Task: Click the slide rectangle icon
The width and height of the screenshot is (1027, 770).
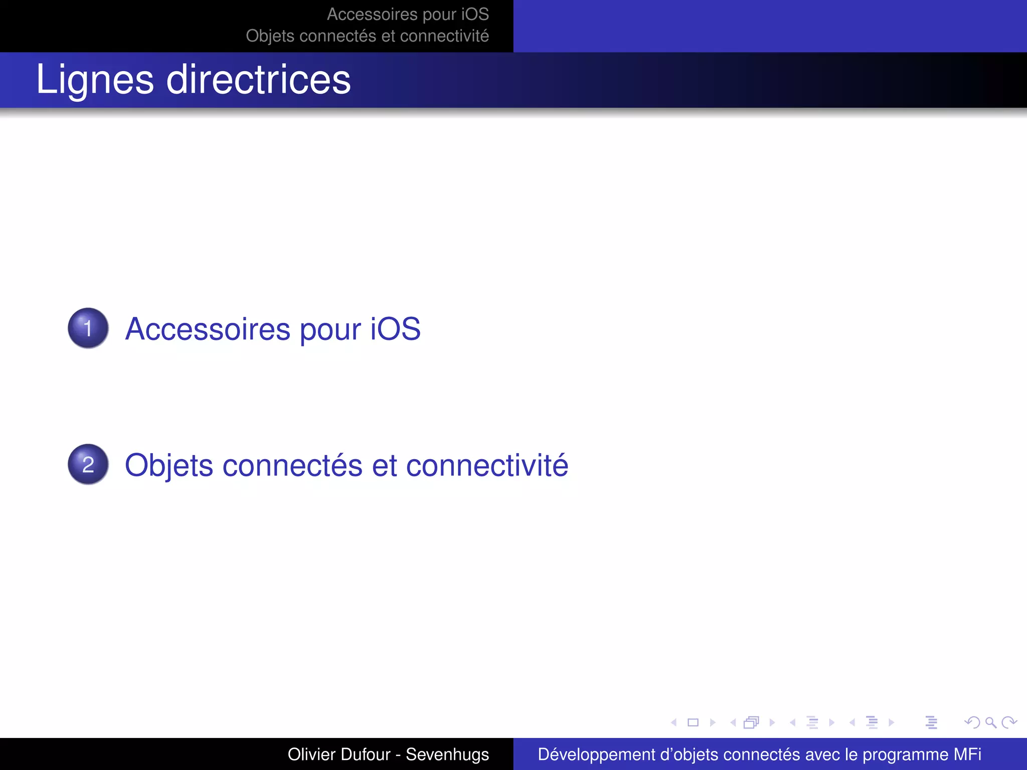Action: click(x=693, y=722)
